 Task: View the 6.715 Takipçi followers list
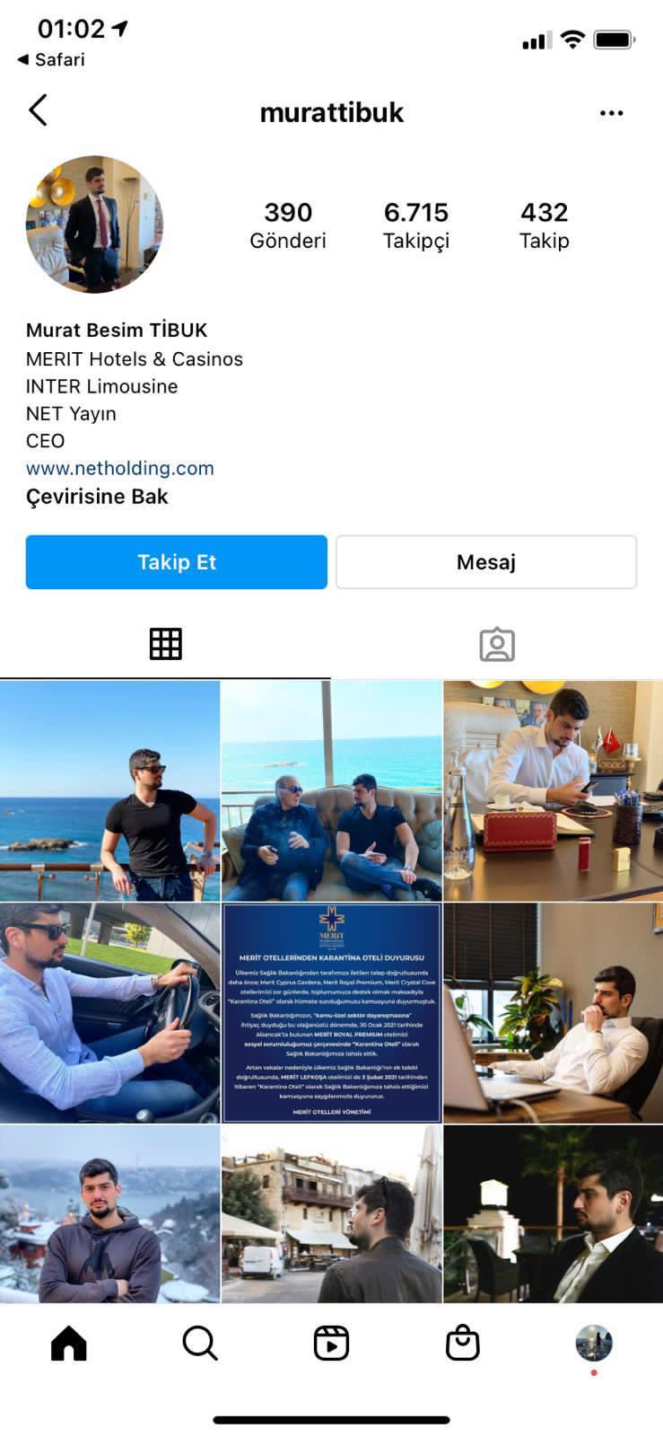(416, 225)
